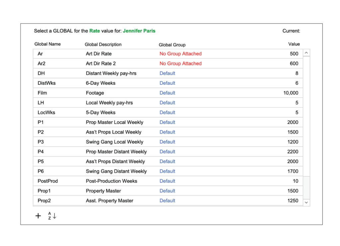The width and height of the screenshot is (340, 246).
Task: Select the P5 global name
Action: point(41,161)
